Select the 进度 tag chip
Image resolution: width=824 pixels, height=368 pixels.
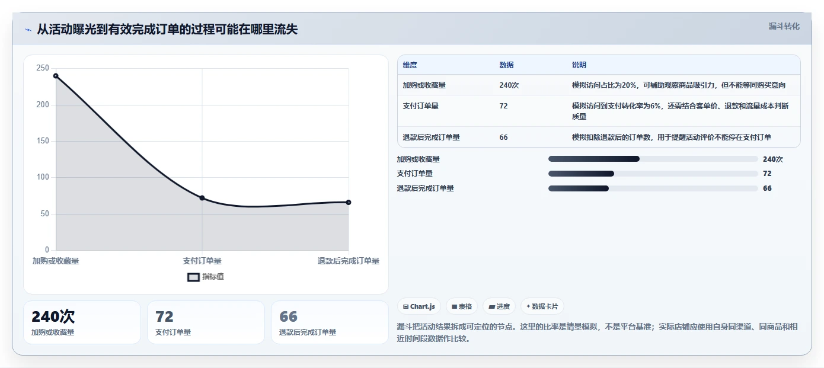[x=499, y=306]
